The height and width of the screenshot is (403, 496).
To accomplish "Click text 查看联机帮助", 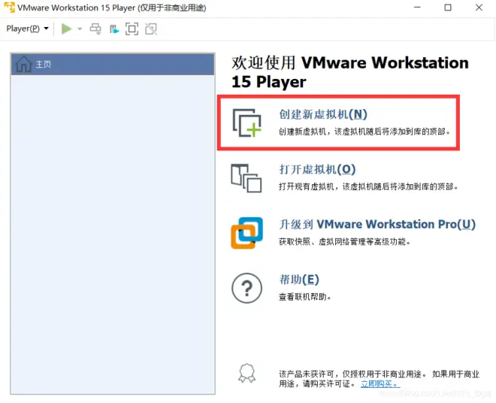I will [304, 297].
